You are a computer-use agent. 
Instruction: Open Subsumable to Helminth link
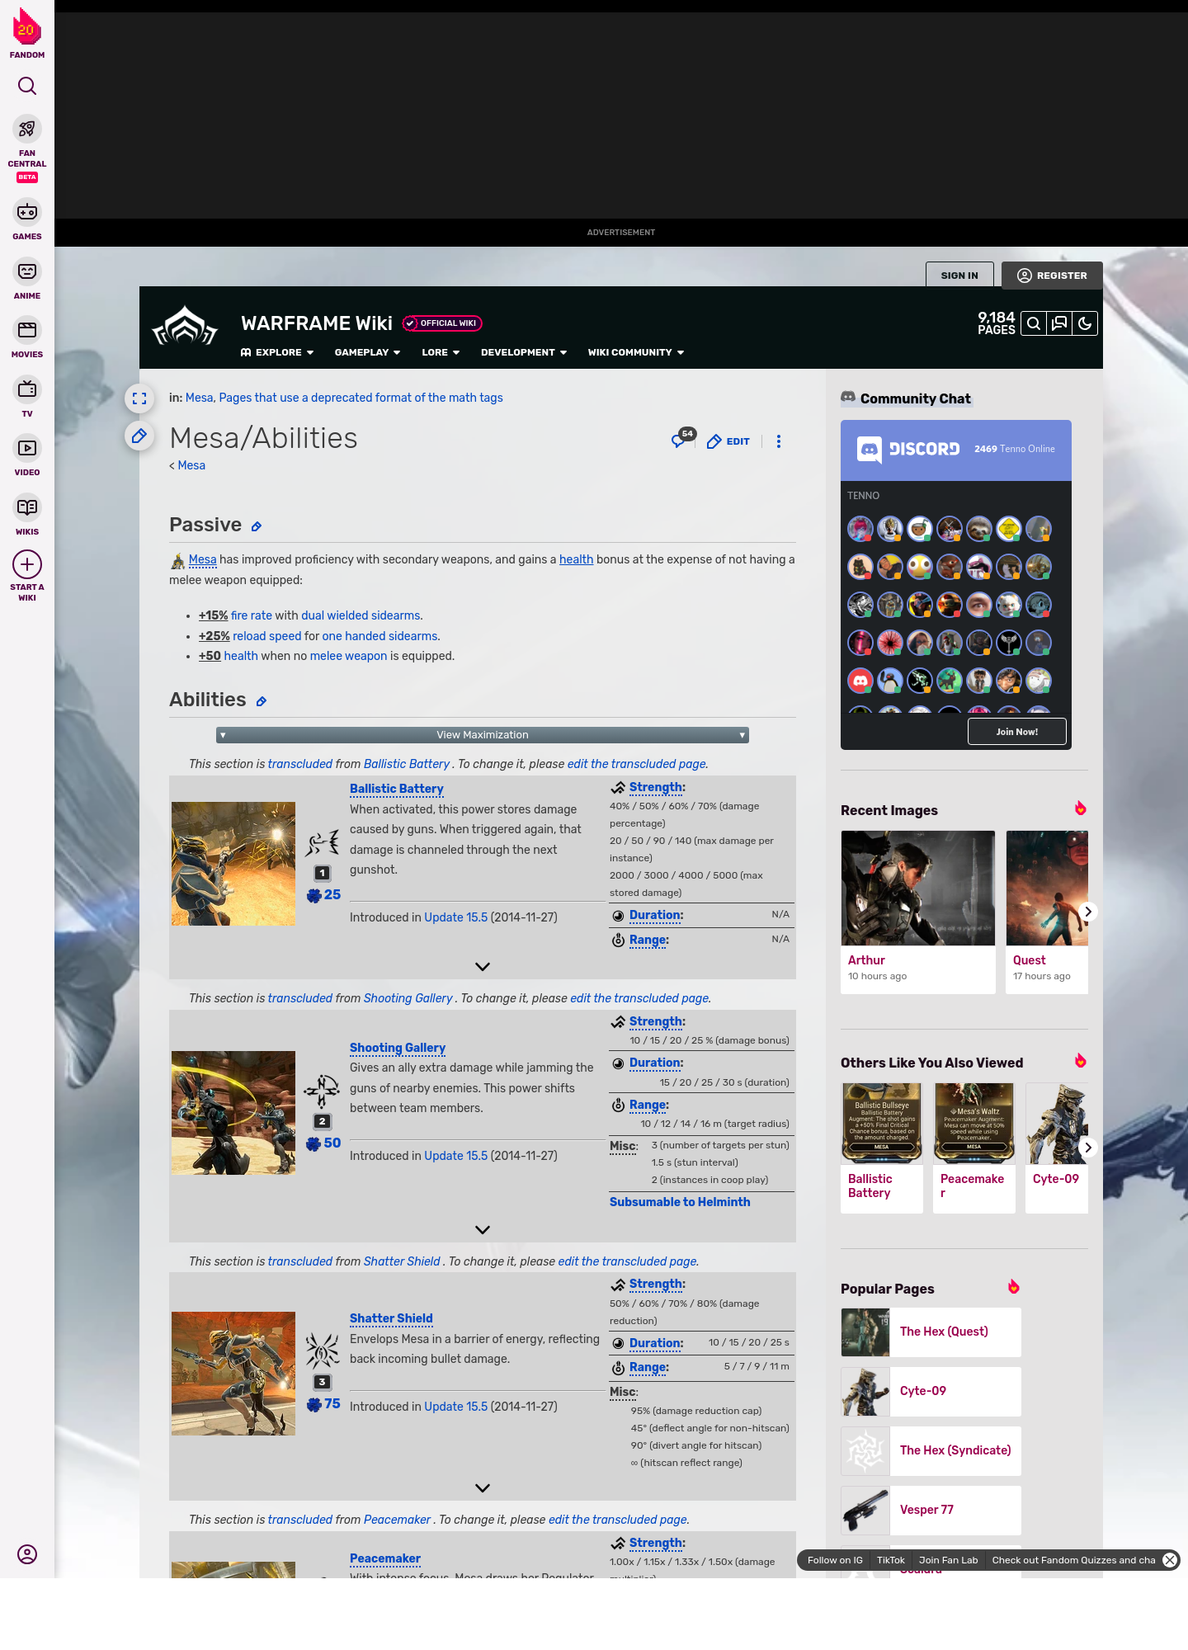coord(680,1202)
